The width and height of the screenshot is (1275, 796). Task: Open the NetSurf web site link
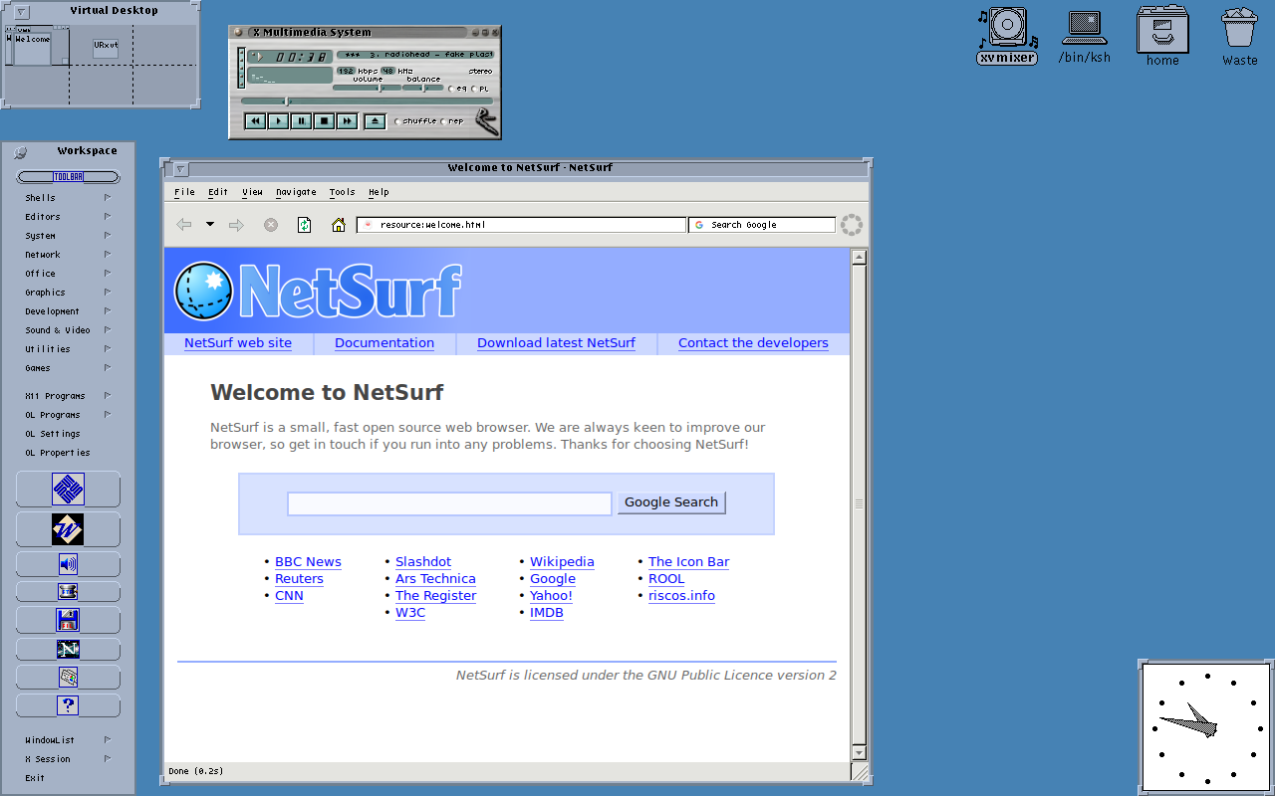click(238, 343)
